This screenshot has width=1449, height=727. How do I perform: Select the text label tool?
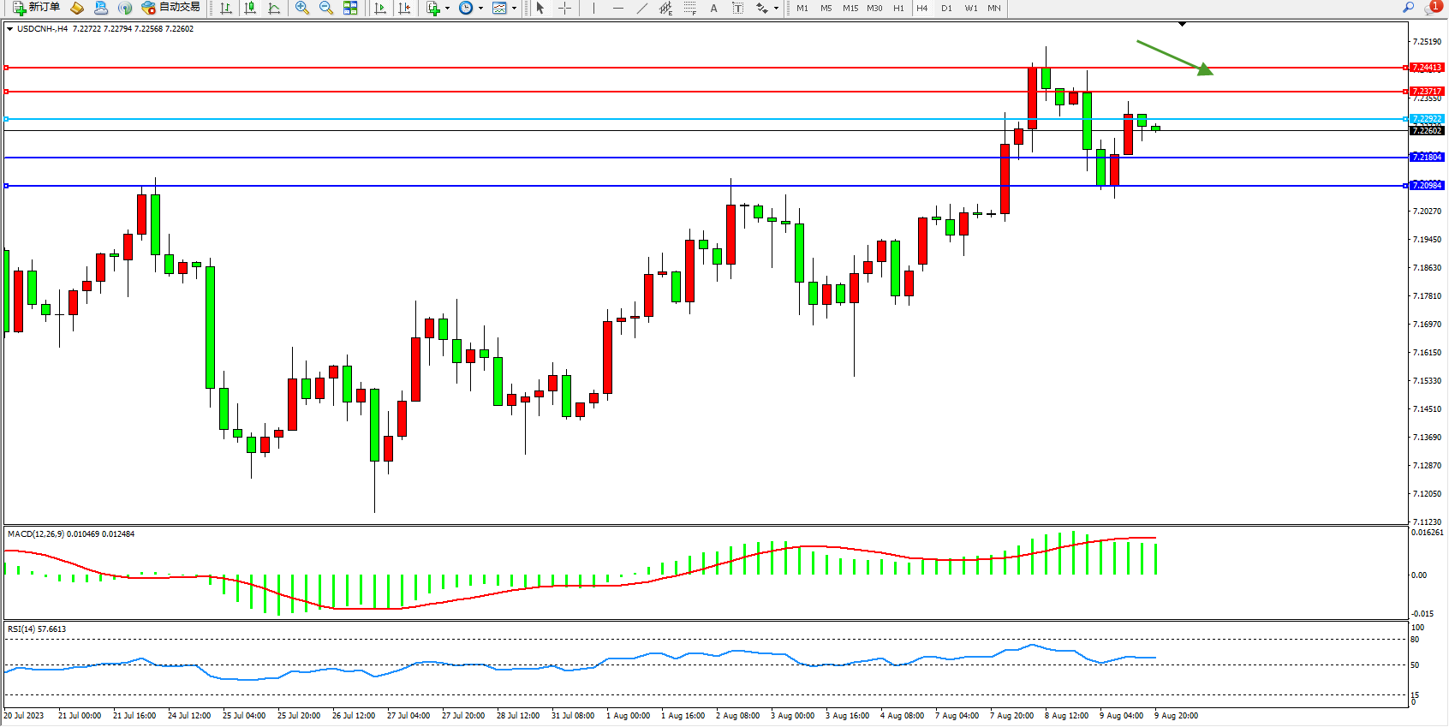point(737,8)
